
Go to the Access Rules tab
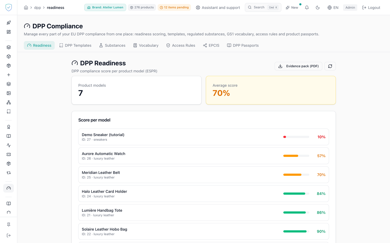(181, 45)
